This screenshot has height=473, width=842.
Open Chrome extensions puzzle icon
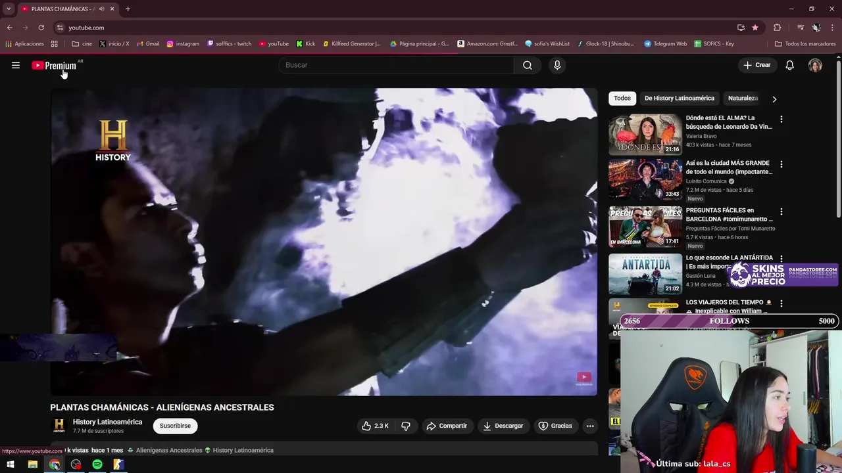pyautogui.click(x=777, y=28)
